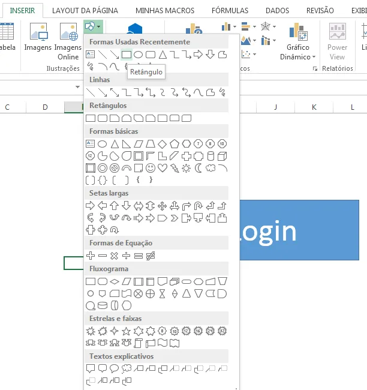
Task: Click the Gráfico Dinâmico chart icon
Action: click(x=298, y=32)
